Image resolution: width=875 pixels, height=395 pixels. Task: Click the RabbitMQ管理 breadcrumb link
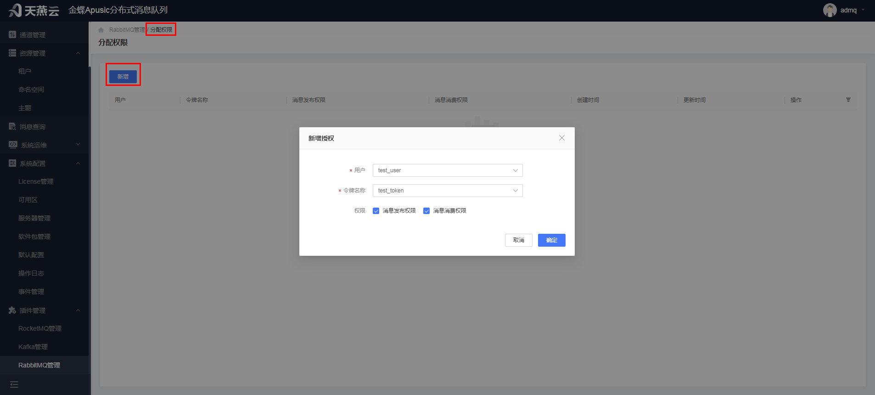click(x=127, y=30)
